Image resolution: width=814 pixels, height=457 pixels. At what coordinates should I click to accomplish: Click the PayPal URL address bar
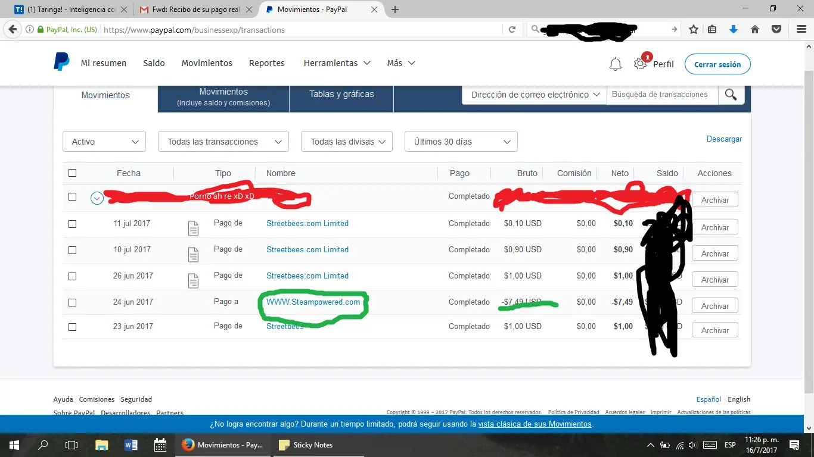click(301, 30)
